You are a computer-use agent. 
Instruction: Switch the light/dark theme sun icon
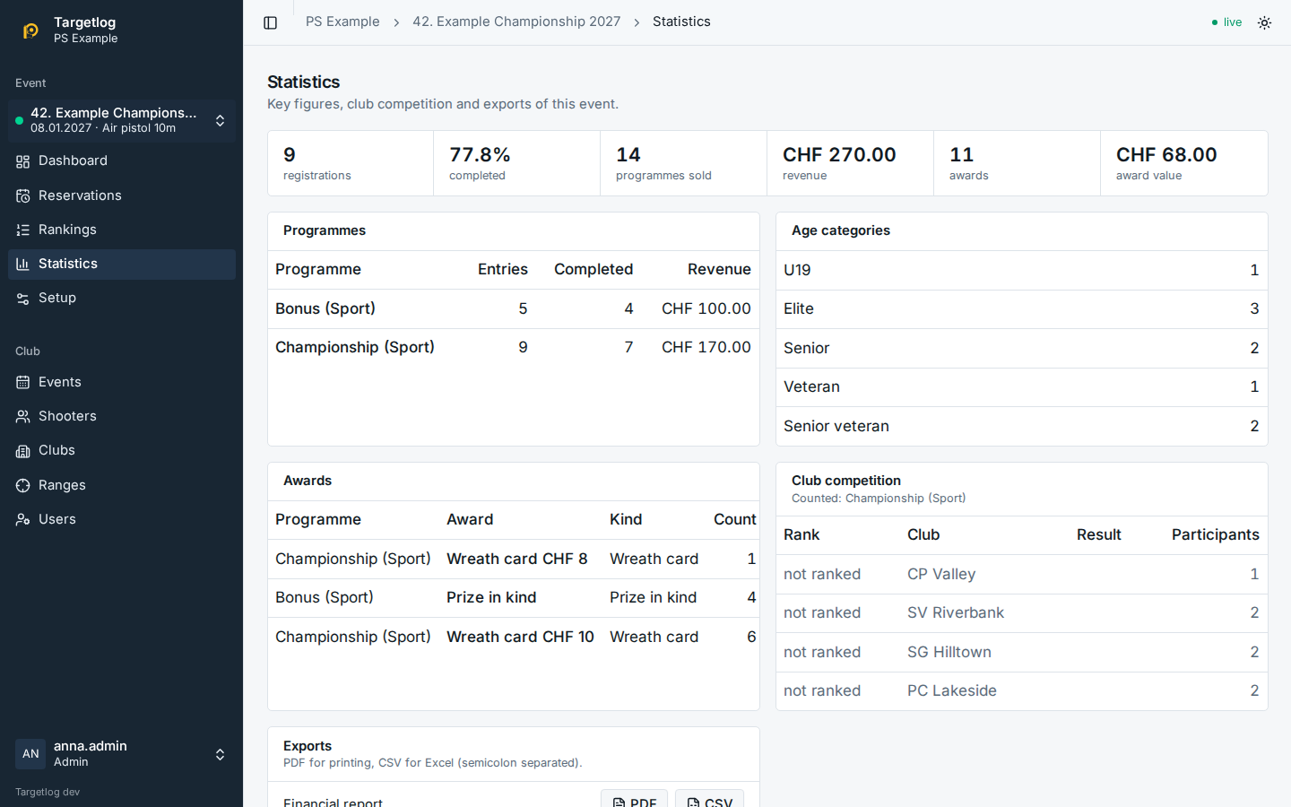pyautogui.click(x=1264, y=22)
